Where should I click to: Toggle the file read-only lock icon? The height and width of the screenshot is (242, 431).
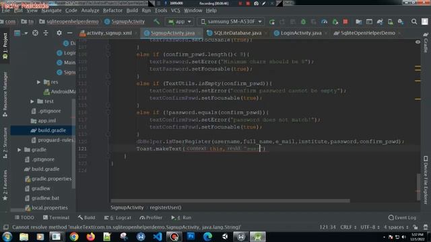point(416,227)
